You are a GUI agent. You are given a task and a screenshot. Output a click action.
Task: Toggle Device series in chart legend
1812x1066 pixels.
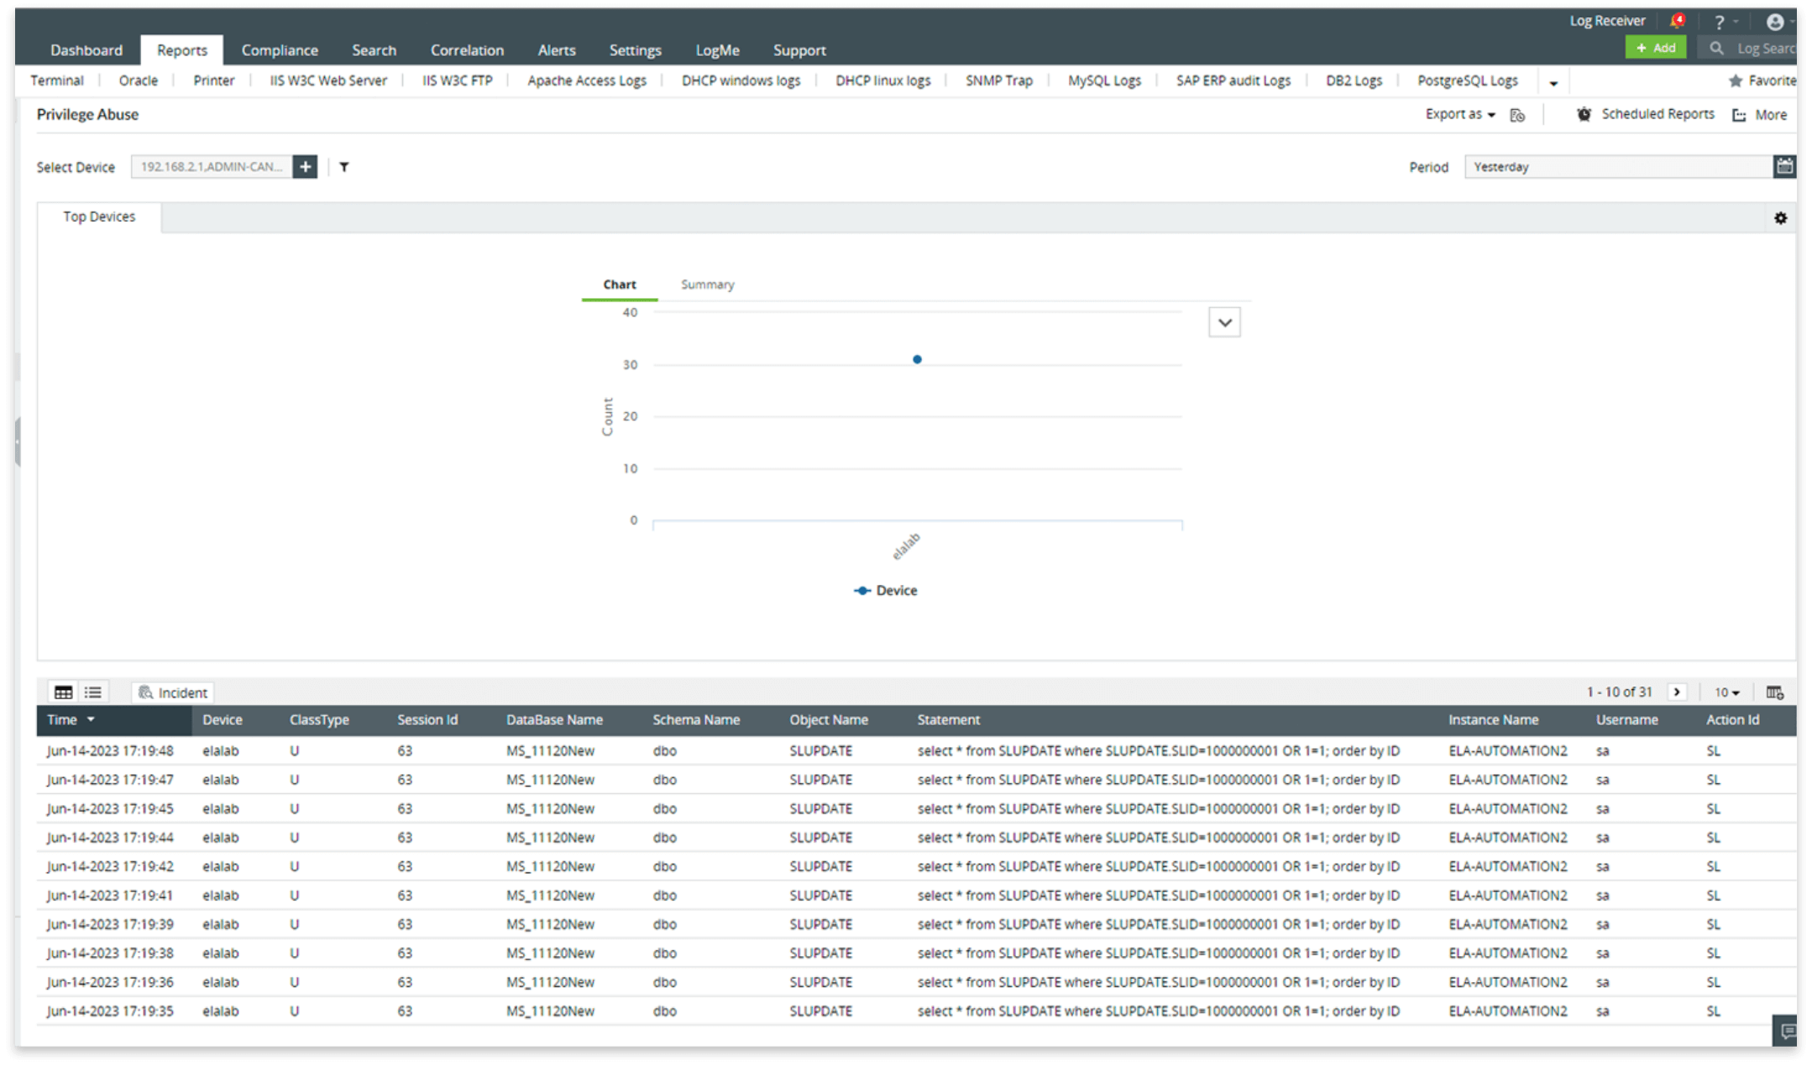886,591
